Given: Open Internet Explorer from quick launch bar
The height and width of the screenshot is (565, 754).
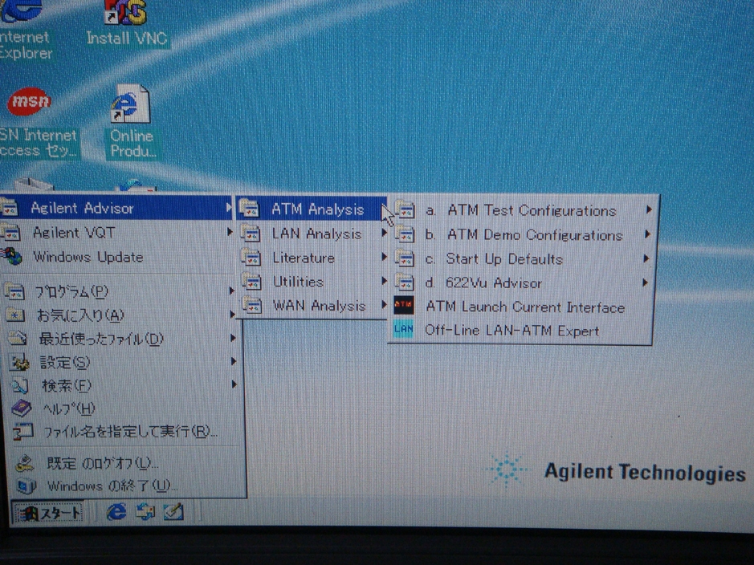Looking at the screenshot, I should [x=116, y=512].
